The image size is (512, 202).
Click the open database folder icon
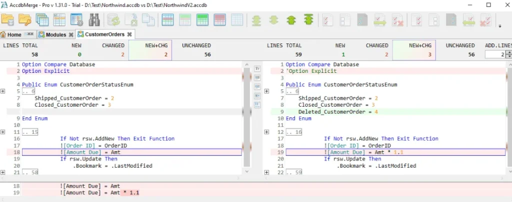click(7, 20)
